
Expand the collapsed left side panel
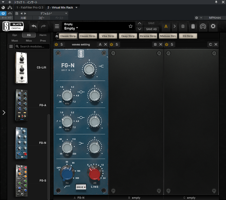tap(4, 113)
